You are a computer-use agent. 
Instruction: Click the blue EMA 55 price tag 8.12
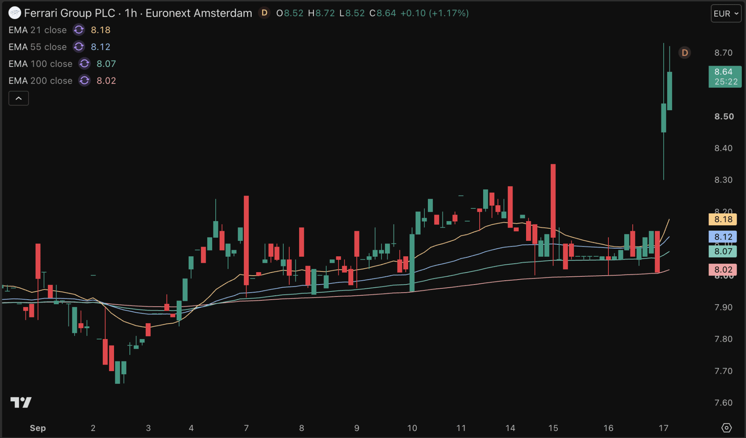(723, 237)
